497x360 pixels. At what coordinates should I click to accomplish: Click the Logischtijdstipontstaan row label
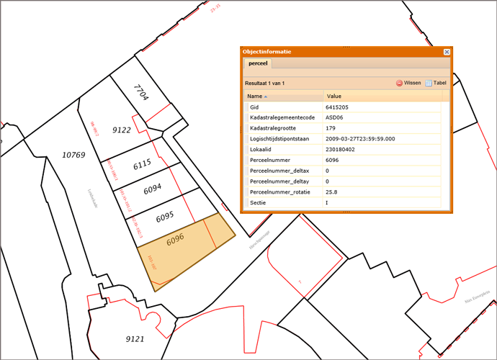pos(279,139)
